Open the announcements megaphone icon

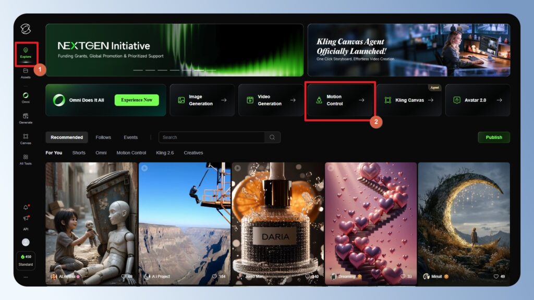[26, 218]
